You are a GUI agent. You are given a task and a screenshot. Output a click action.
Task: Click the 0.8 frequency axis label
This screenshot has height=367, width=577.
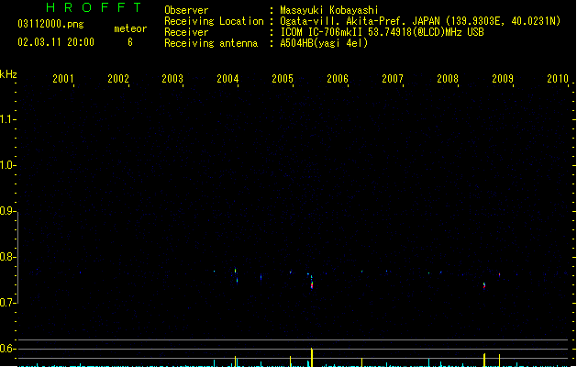(x=6, y=257)
